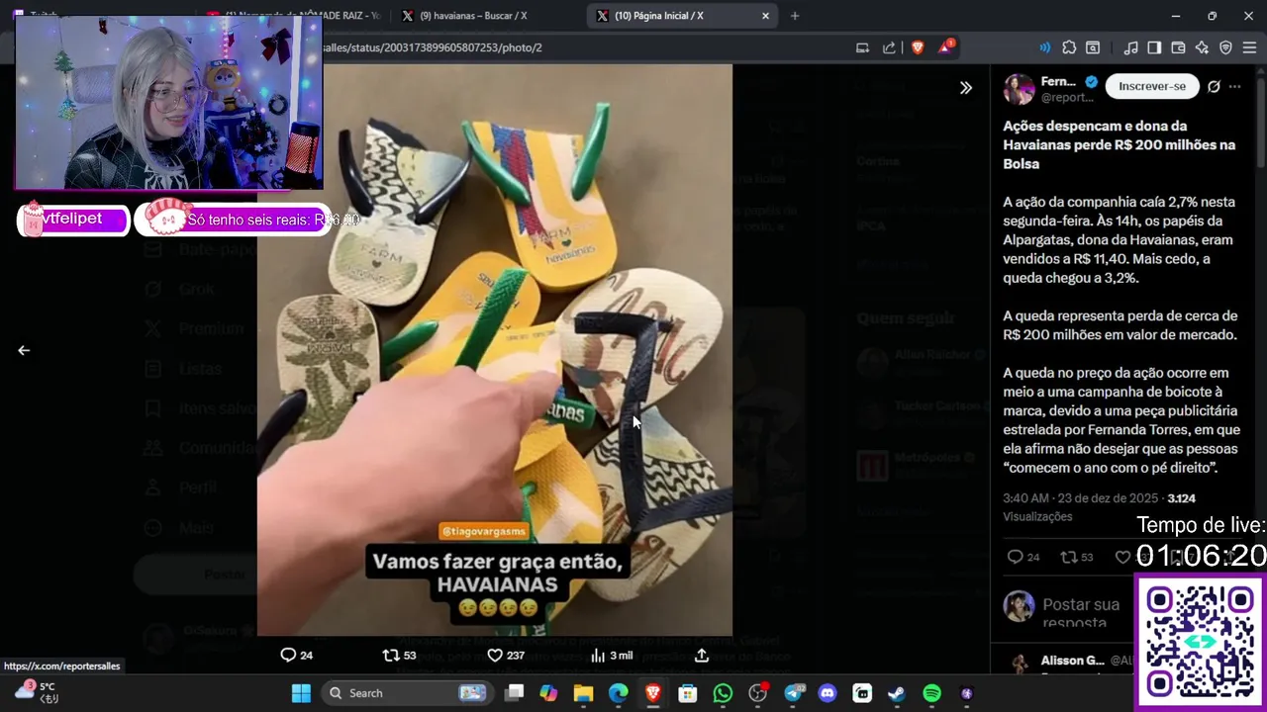Open Spotify from the taskbar
1267x712 pixels.
point(931,693)
